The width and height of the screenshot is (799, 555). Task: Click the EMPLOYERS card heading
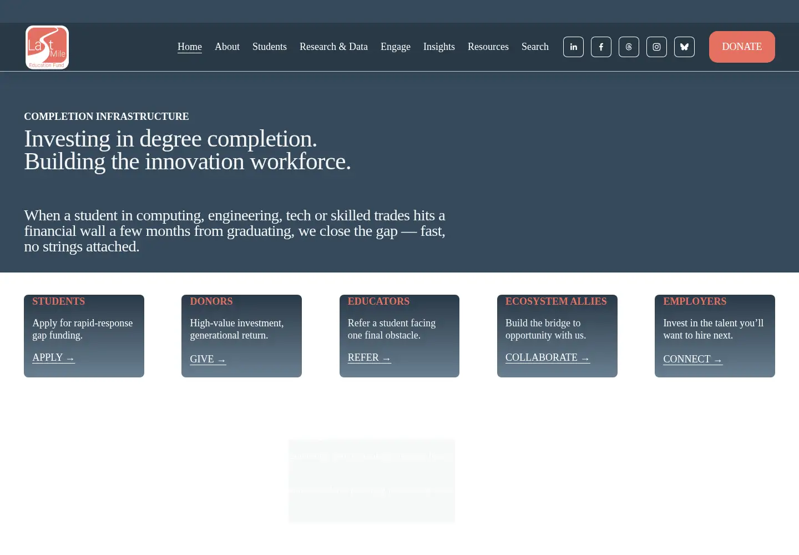click(695, 301)
